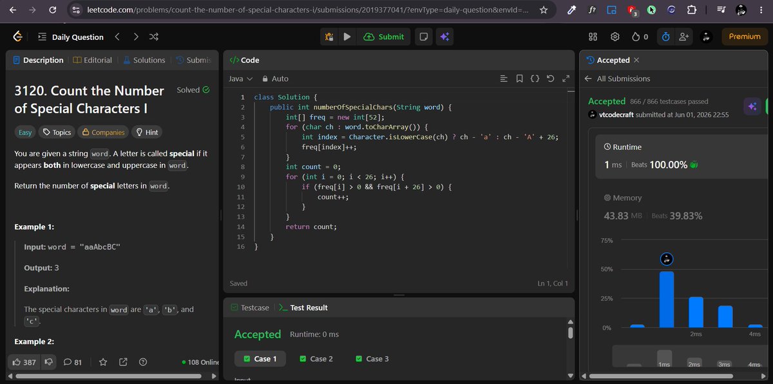
Task: Share the problem via external-link icon
Action: pyautogui.click(x=123, y=362)
